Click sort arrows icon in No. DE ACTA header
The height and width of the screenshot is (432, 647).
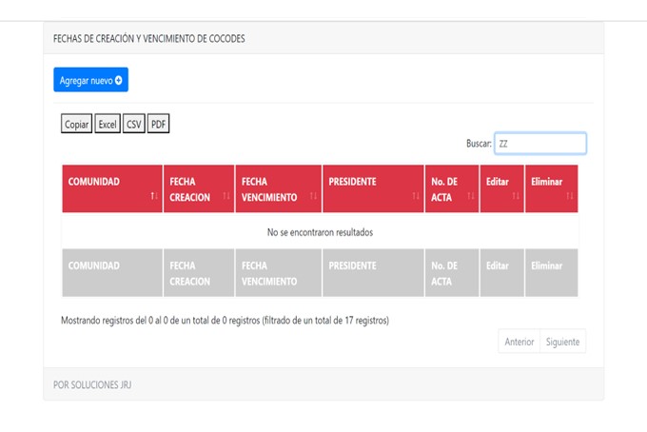click(x=470, y=196)
